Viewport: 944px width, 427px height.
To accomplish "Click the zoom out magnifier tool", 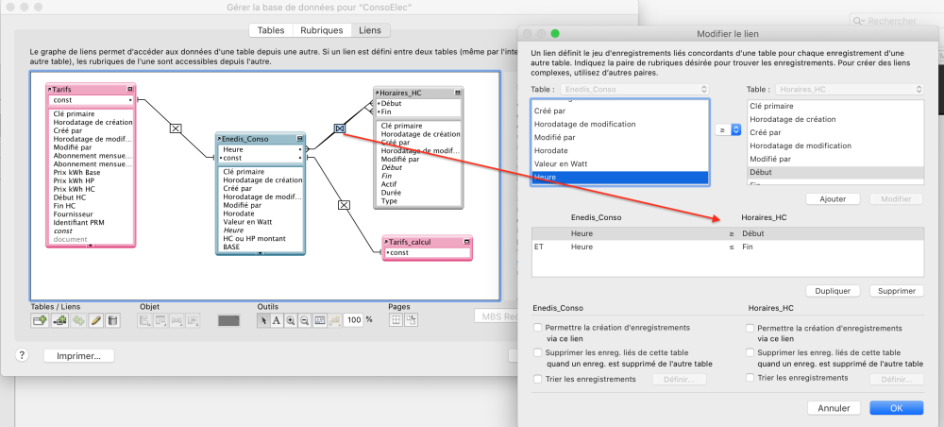I will pyautogui.click(x=306, y=321).
